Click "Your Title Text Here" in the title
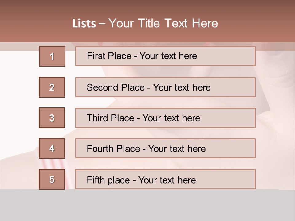295x221 pixels. click(163, 23)
